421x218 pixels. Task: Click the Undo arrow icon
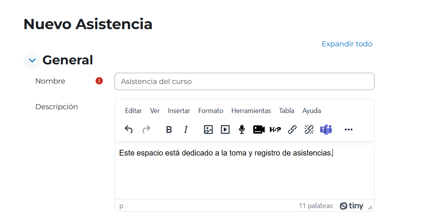coord(129,129)
